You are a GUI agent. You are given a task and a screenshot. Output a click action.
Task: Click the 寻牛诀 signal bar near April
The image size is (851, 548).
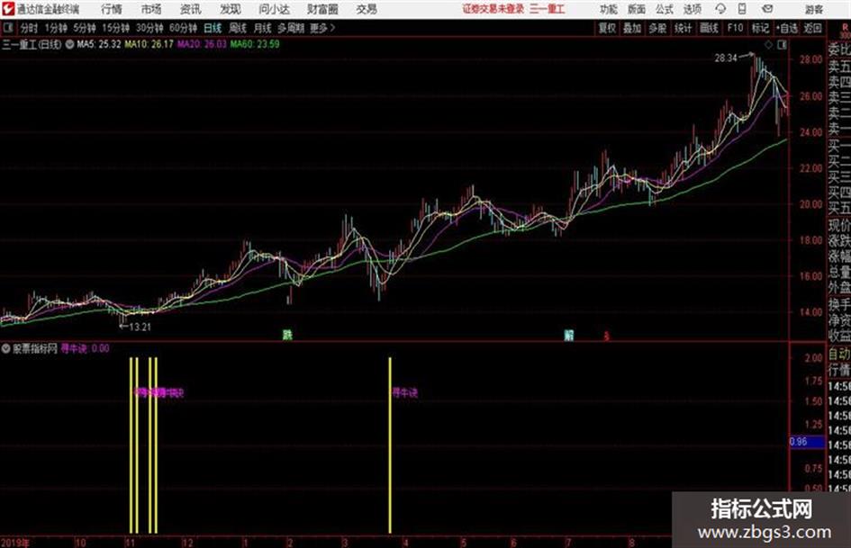coord(390,445)
